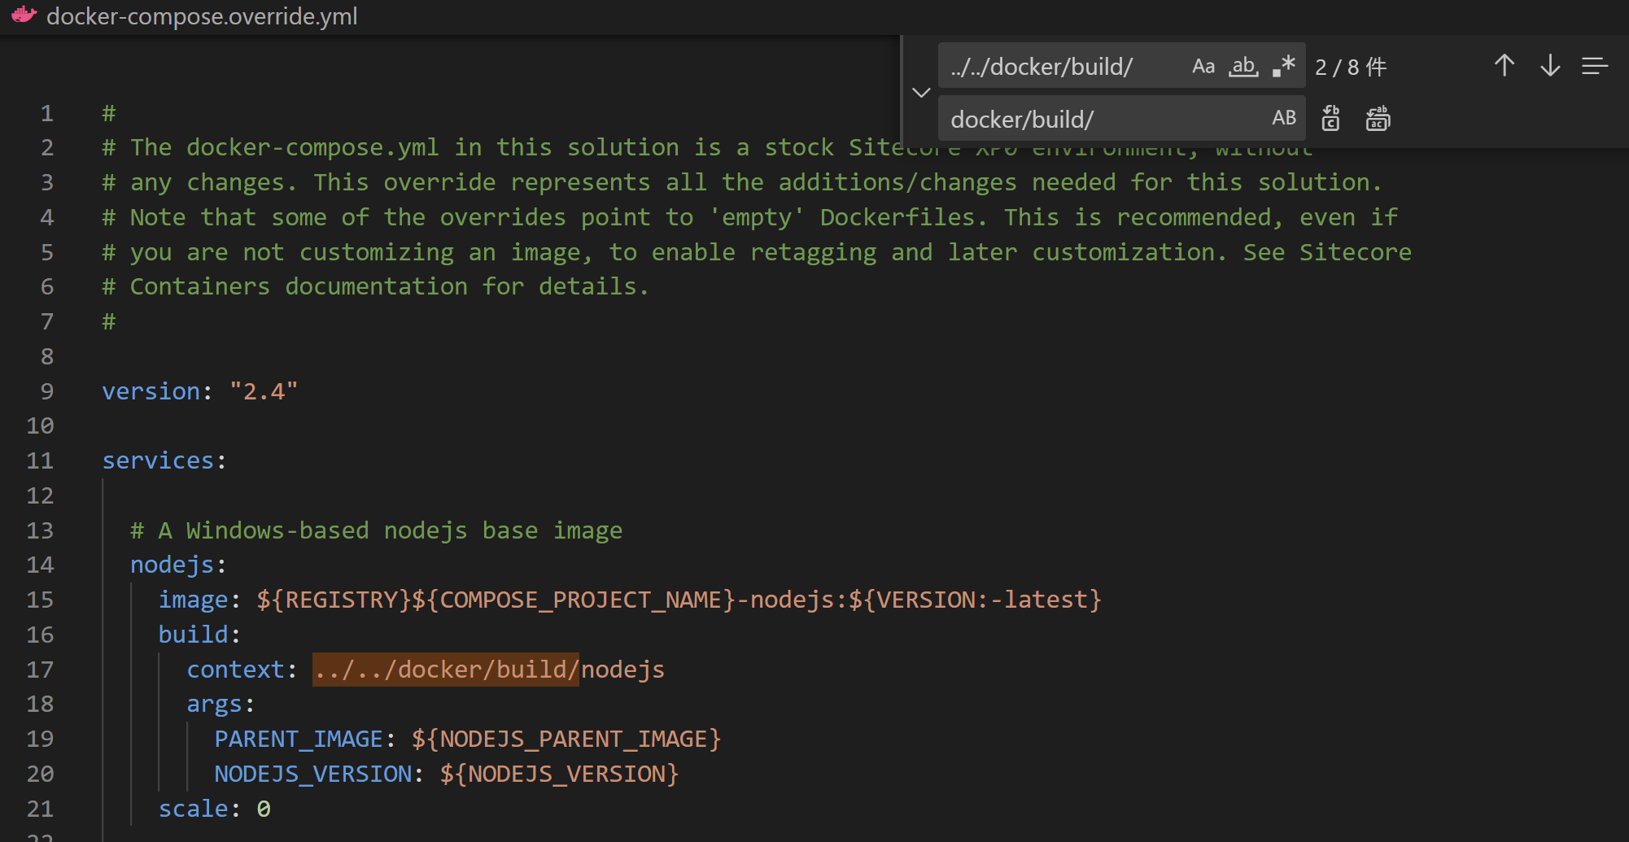This screenshot has width=1629, height=842.
Task: Click comment 'A Windows-based nodejs base image'
Action: click(x=377, y=530)
